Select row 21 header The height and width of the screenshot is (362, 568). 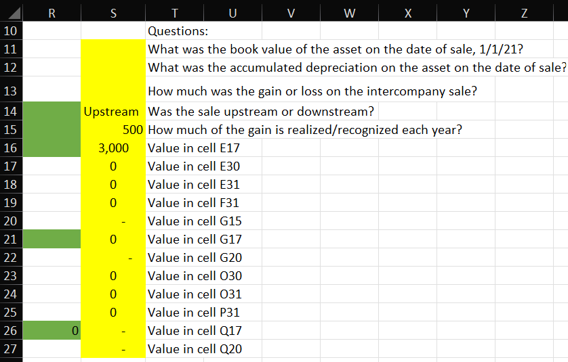pyautogui.click(x=11, y=239)
